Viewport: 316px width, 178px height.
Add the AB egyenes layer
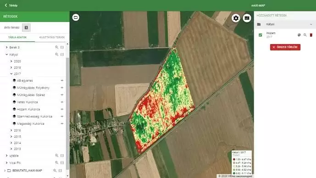[62, 80]
